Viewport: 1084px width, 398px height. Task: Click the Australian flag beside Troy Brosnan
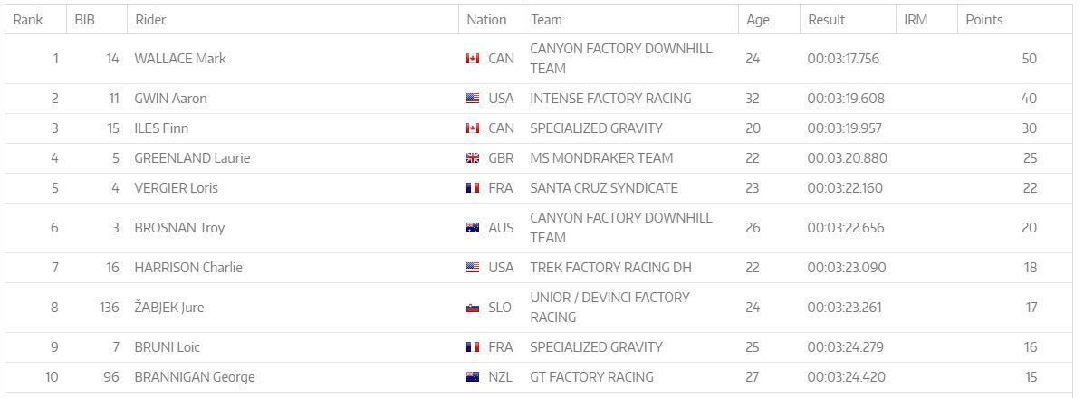[x=473, y=228]
